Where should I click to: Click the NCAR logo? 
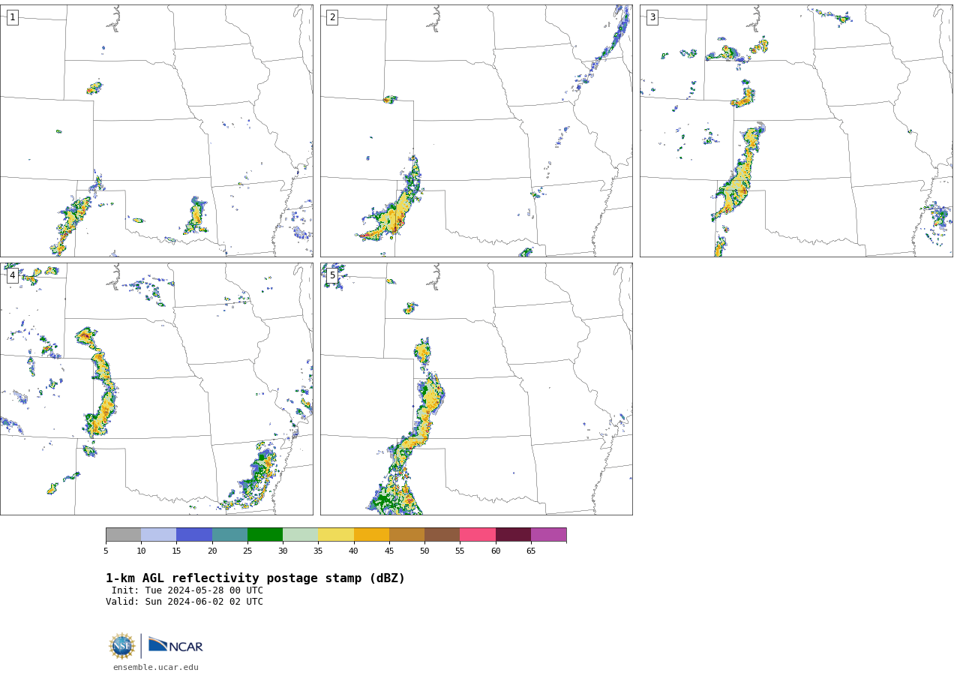[175, 645]
